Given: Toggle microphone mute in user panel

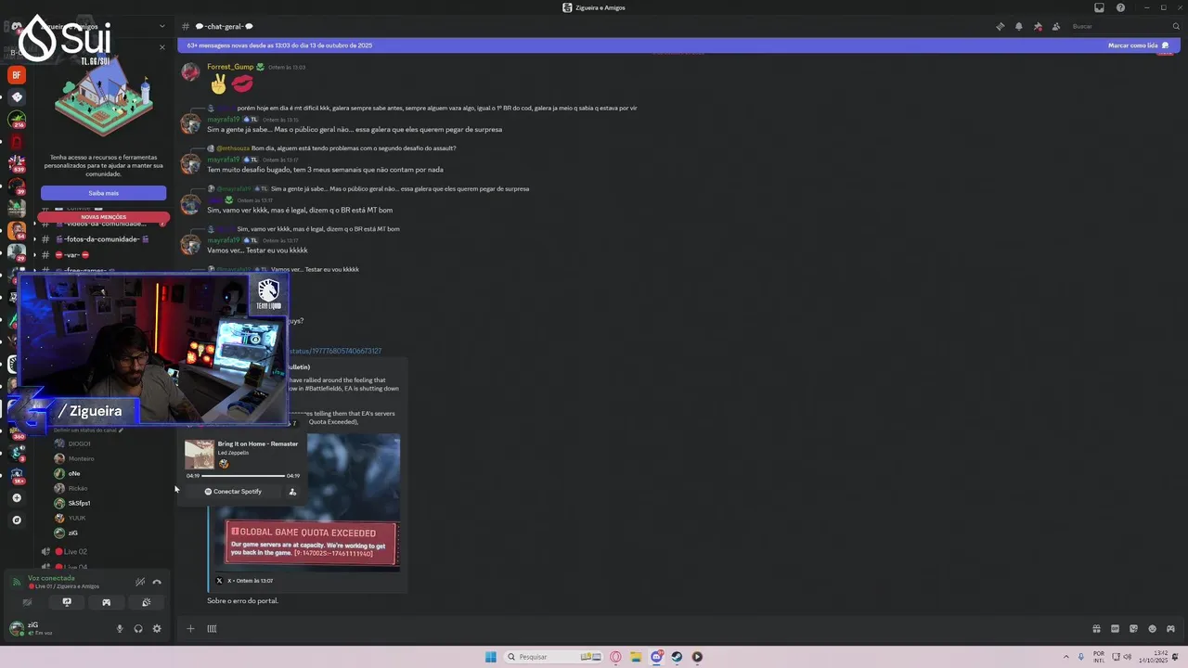Looking at the screenshot, I should pyautogui.click(x=120, y=628).
